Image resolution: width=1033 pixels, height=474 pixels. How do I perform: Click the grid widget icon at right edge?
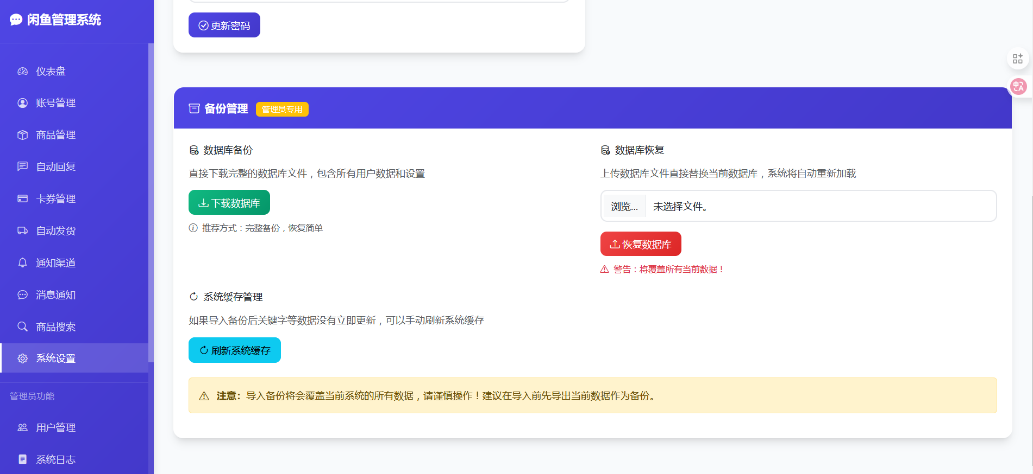point(1018,59)
